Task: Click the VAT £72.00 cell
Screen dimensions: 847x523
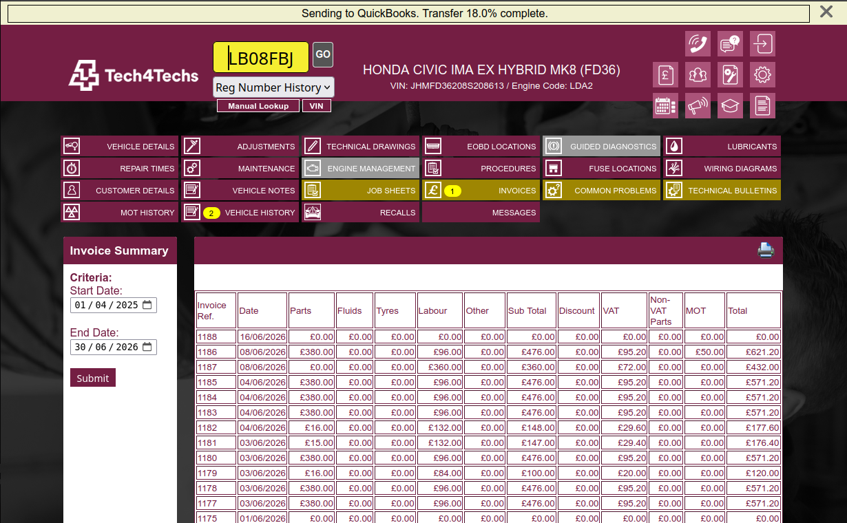Action: point(625,367)
